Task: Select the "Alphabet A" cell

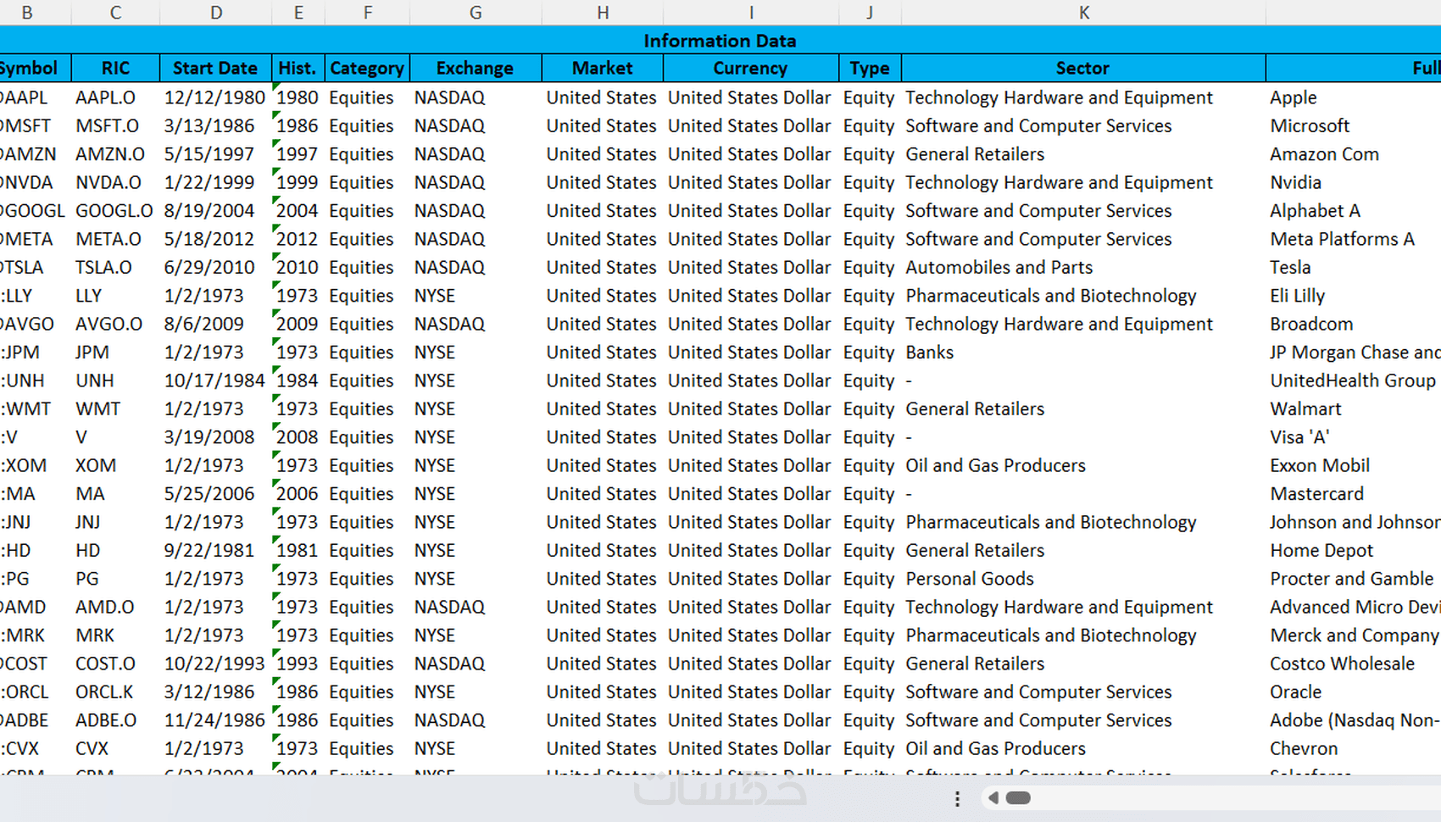Action: click(x=1354, y=210)
